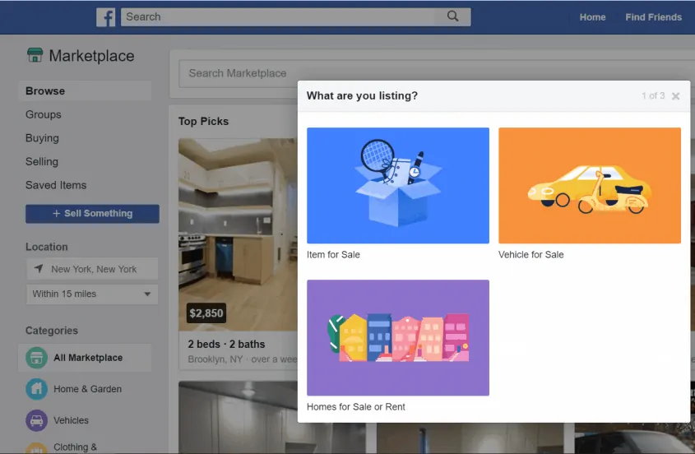This screenshot has width=695, height=454.
Task: Open the Browse section in sidebar
Action: pos(45,91)
